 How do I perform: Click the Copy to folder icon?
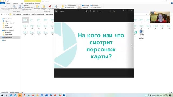tap(44, 6)
